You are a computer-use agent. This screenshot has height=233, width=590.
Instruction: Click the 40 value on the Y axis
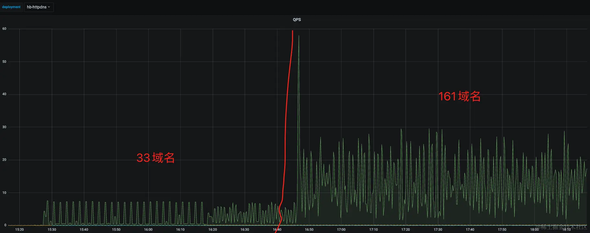pyautogui.click(x=4, y=94)
